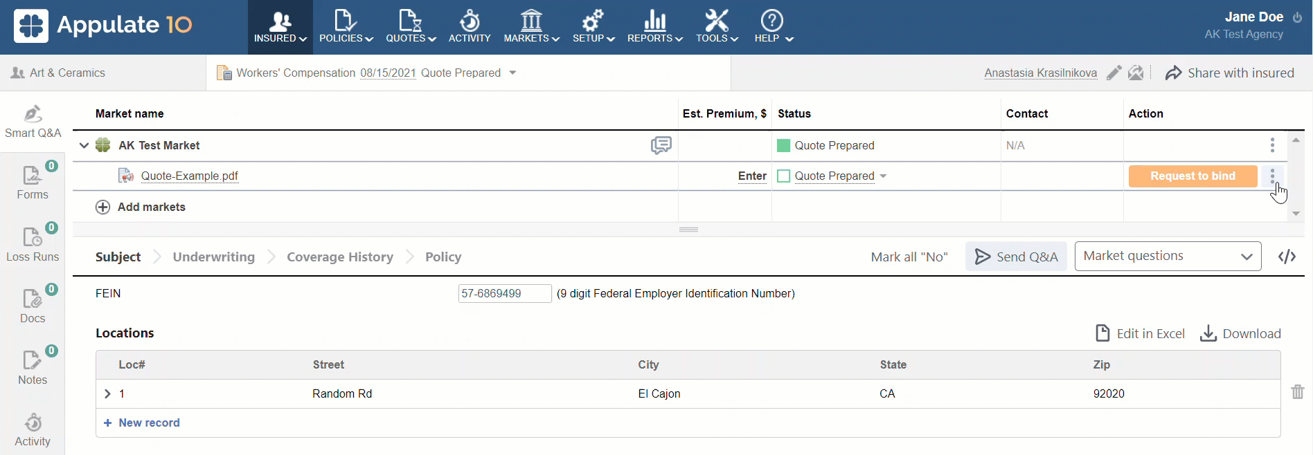This screenshot has height=455, width=1313.
Task: Open Activity sidebar panel
Action: (x=33, y=430)
